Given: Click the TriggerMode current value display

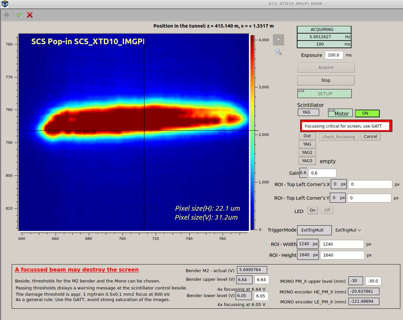Looking at the screenshot, I should pyautogui.click(x=314, y=230).
